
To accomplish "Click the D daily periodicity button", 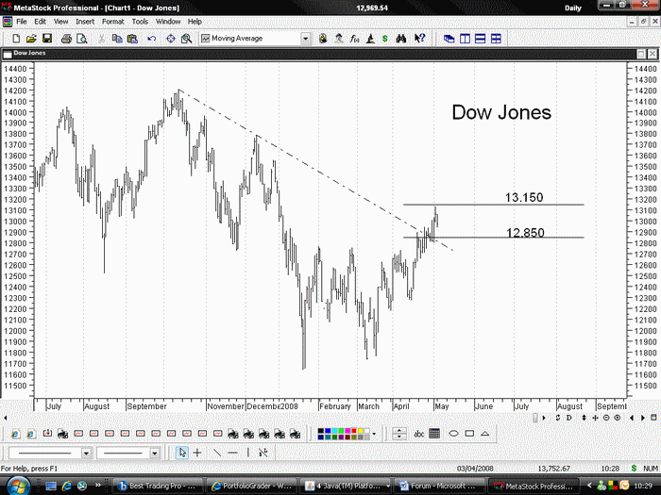I will tap(569, 418).
